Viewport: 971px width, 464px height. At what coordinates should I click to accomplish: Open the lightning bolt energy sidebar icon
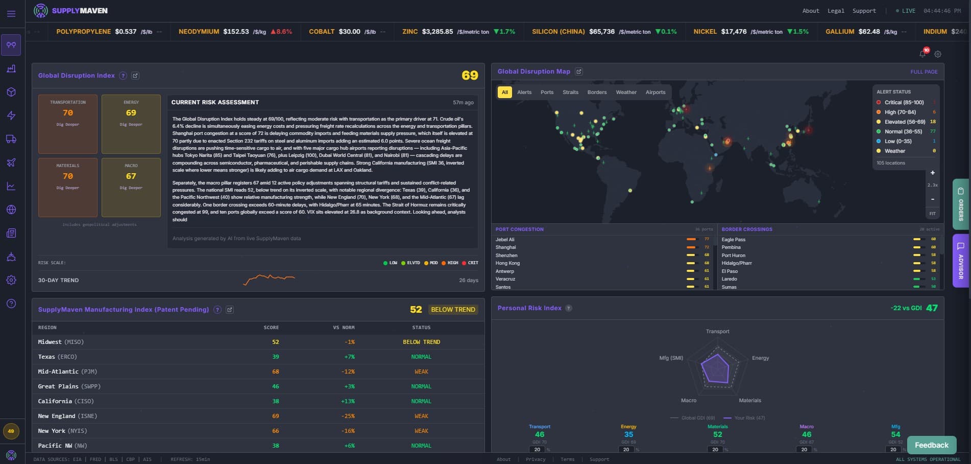click(11, 115)
